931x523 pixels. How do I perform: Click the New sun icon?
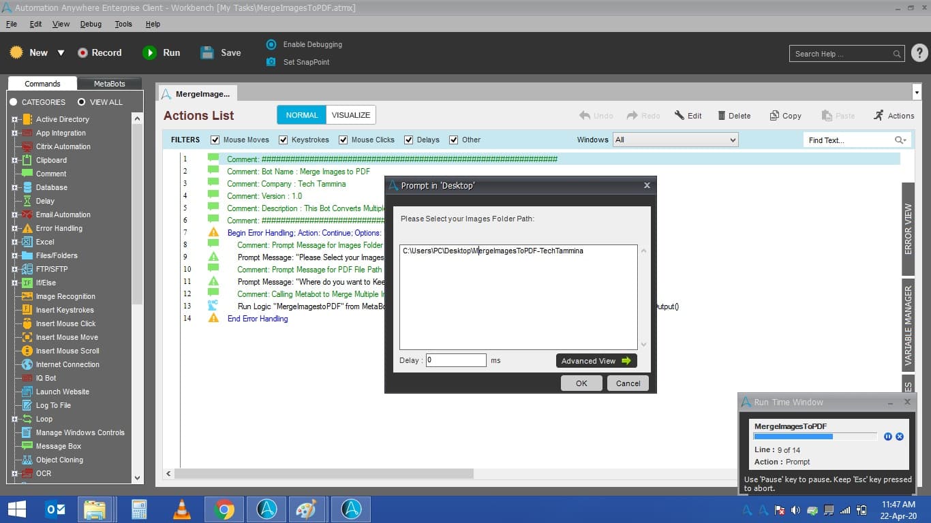16,52
